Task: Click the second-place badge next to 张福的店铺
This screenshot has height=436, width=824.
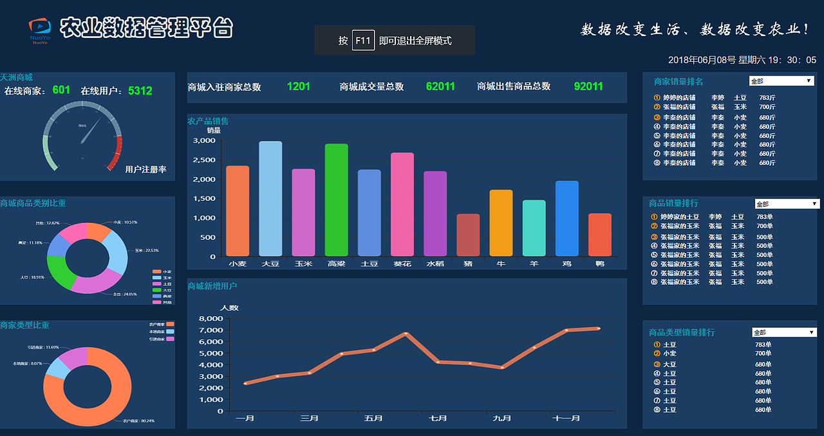Action: pos(657,107)
